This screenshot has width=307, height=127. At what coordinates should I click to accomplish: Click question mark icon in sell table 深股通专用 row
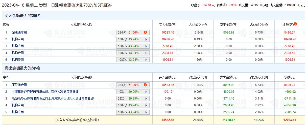click(x=145, y=85)
